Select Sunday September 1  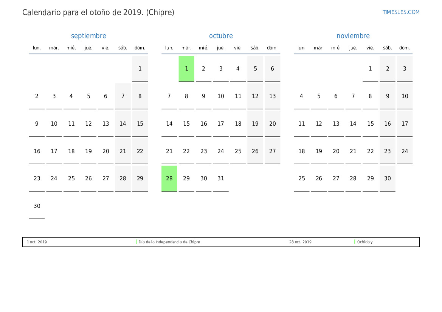click(x=140, y=69)
